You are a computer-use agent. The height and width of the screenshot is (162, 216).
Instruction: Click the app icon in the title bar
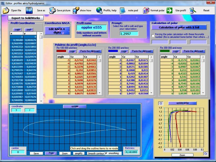(x=3, y=3)
